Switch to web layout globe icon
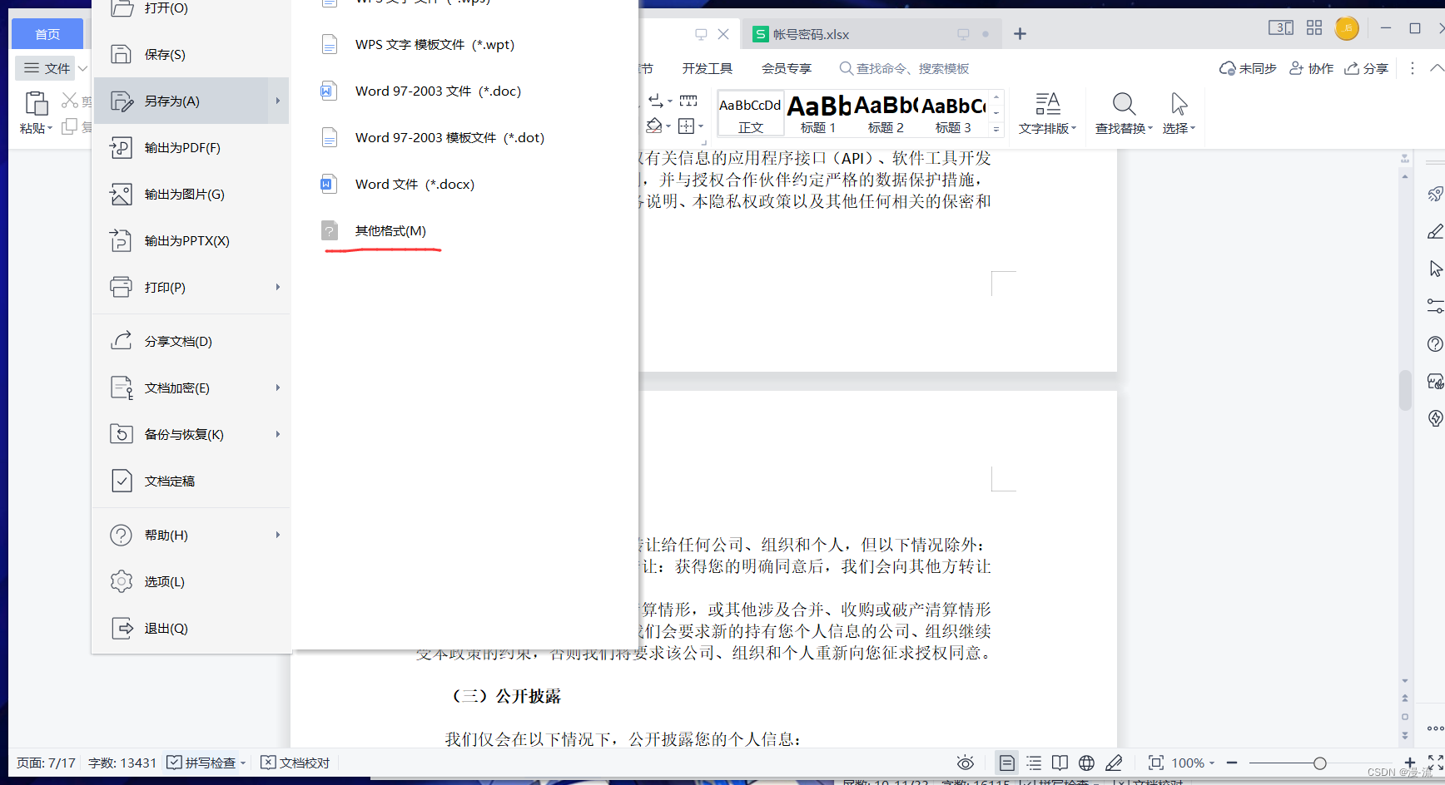This screenshot has height=785, width=1445. click(x=1086, y=763)
